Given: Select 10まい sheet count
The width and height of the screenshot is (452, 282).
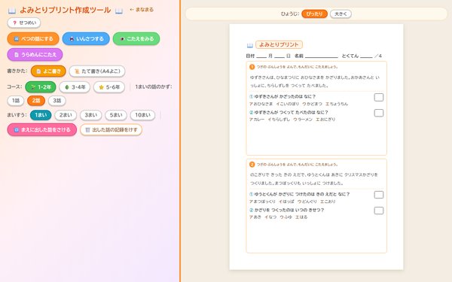Looking at the screenshot, I should 142,115.
